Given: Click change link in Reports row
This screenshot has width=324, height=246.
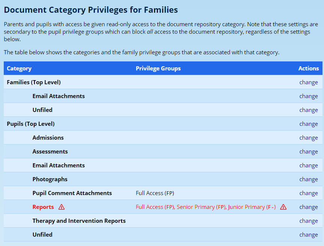Looking at the screenshot, I should coord(308,207).
